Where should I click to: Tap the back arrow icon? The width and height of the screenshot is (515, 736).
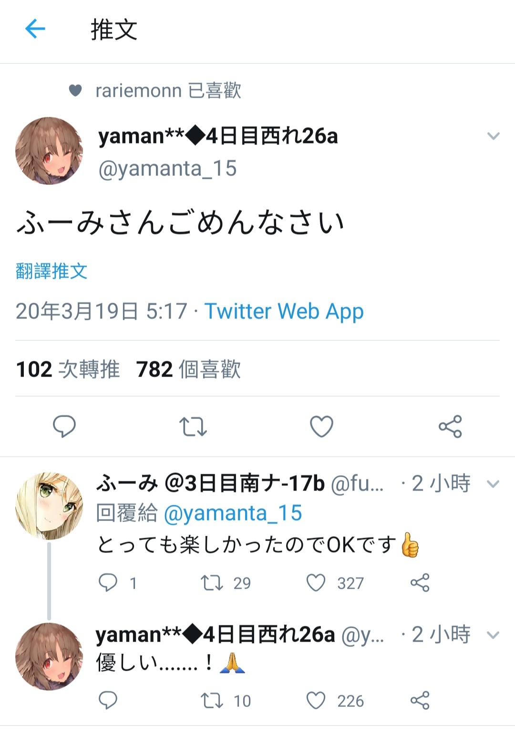tap(35, 29)
